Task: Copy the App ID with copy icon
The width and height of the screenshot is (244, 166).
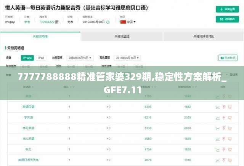Action: 57,22
